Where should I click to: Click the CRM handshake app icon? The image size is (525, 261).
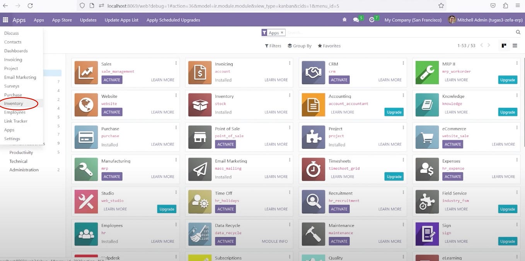tap(313, 72)
